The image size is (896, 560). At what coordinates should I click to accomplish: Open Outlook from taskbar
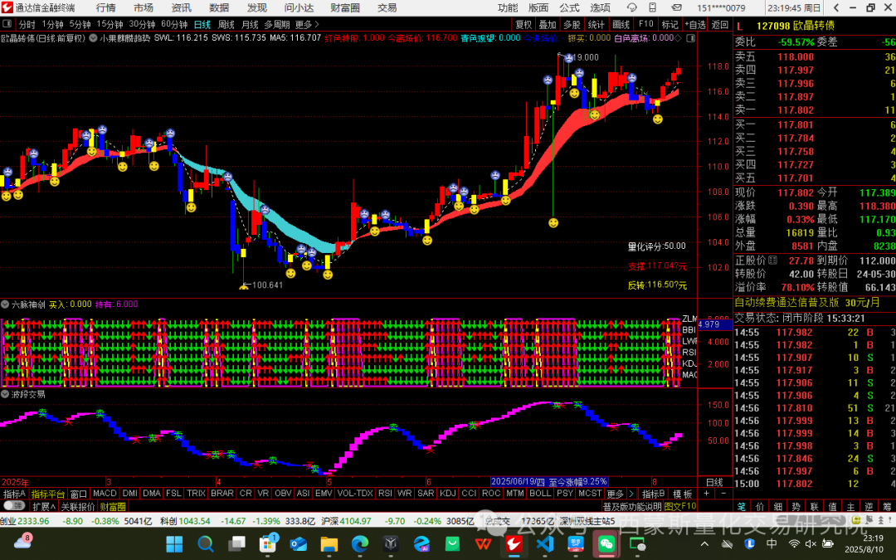coord(298,543)
